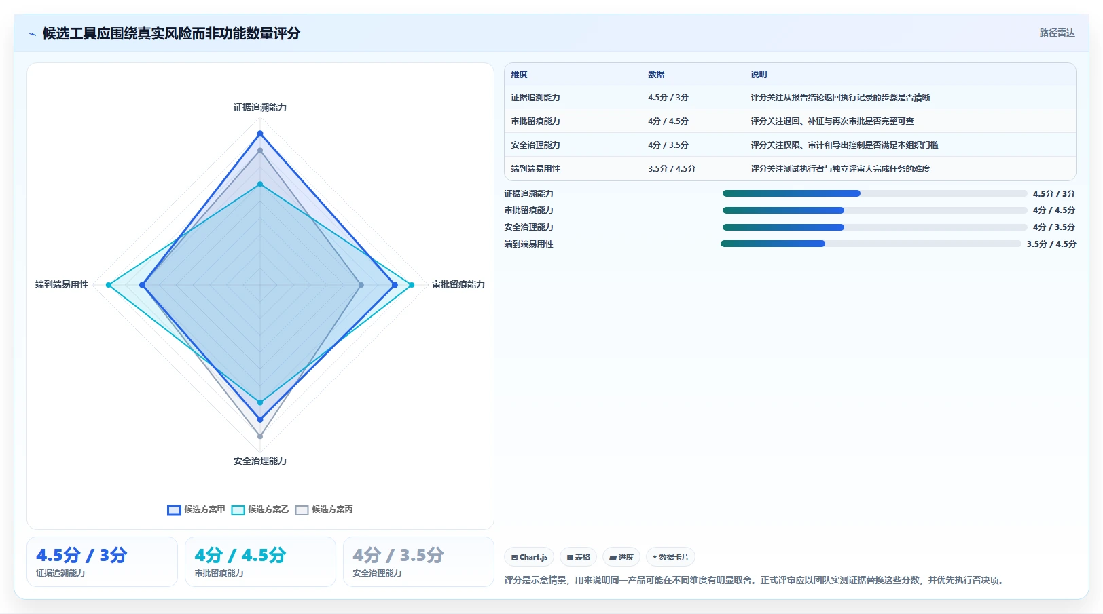Viewport: 1103px width, 614px height.
Task: Click the radar axis label 审批留痕能力
Action: (458, 284)
